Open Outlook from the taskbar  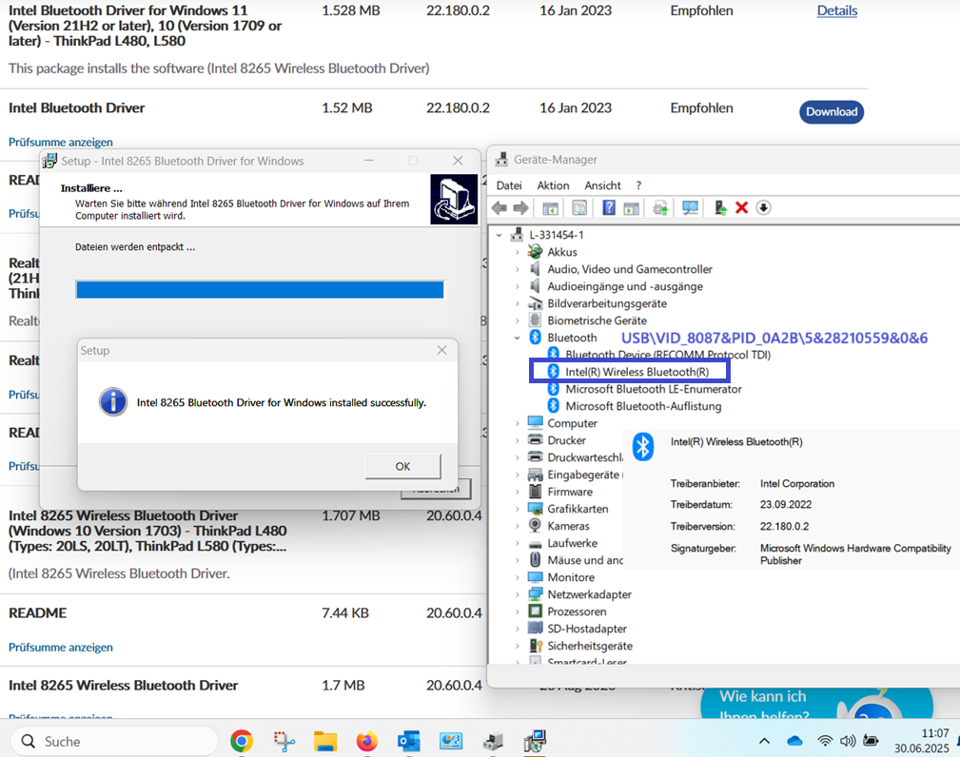(408, 741)
